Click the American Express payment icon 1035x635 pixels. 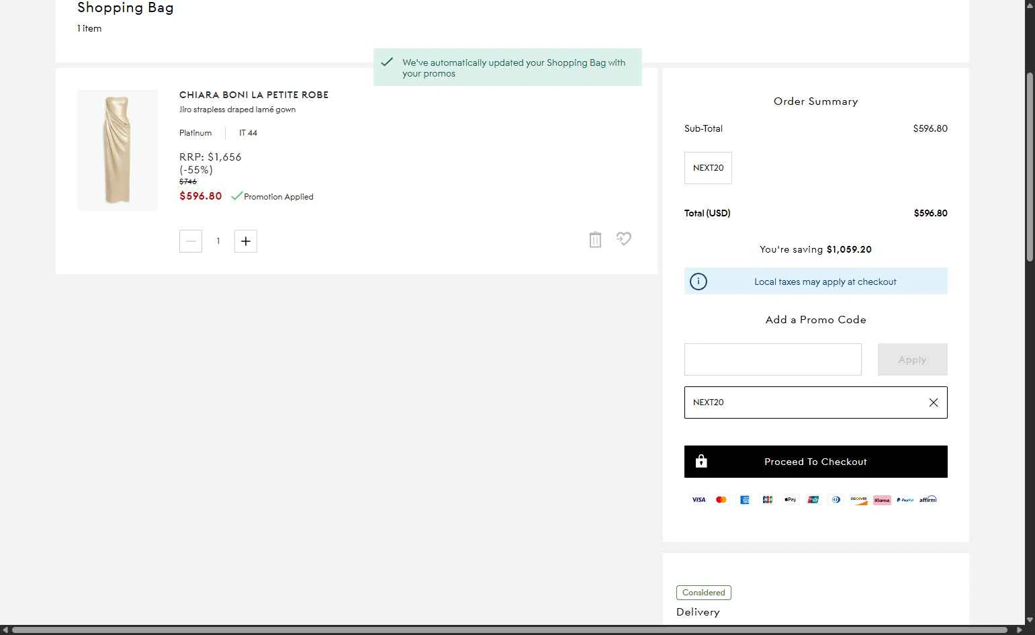tap(744, 499)
